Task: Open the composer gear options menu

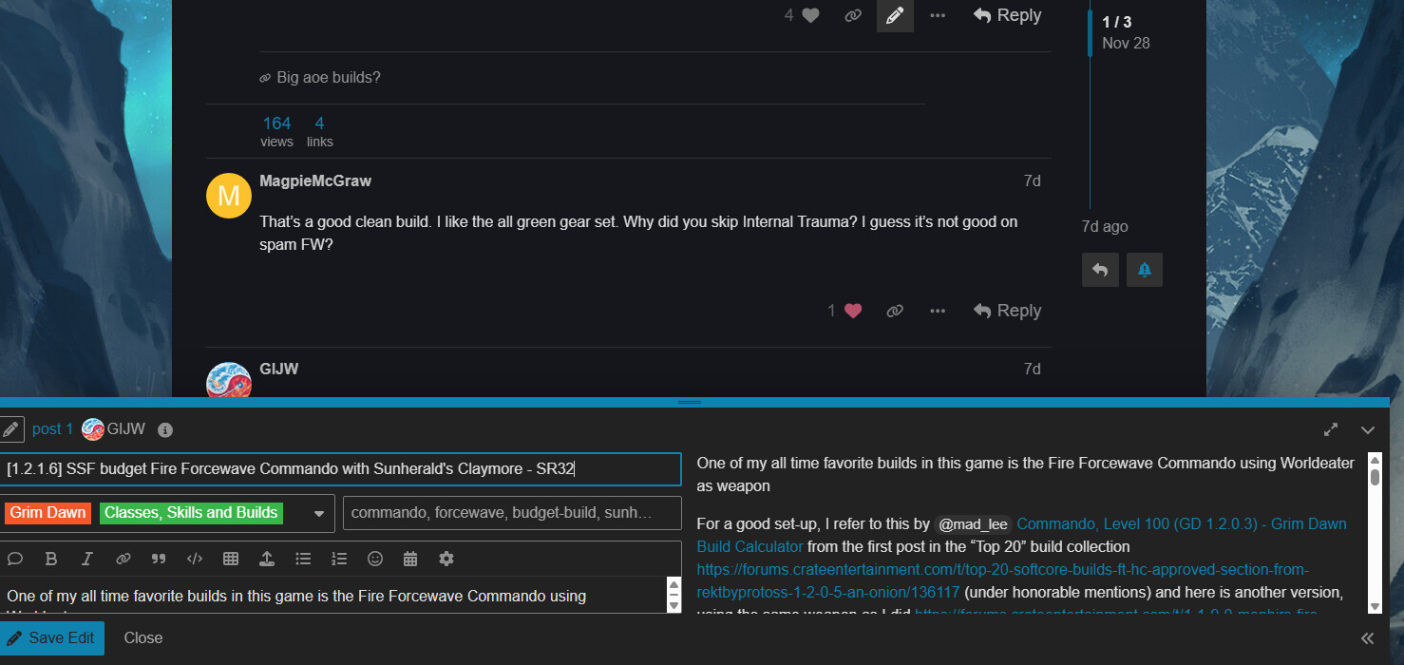Action: (446, 559)
